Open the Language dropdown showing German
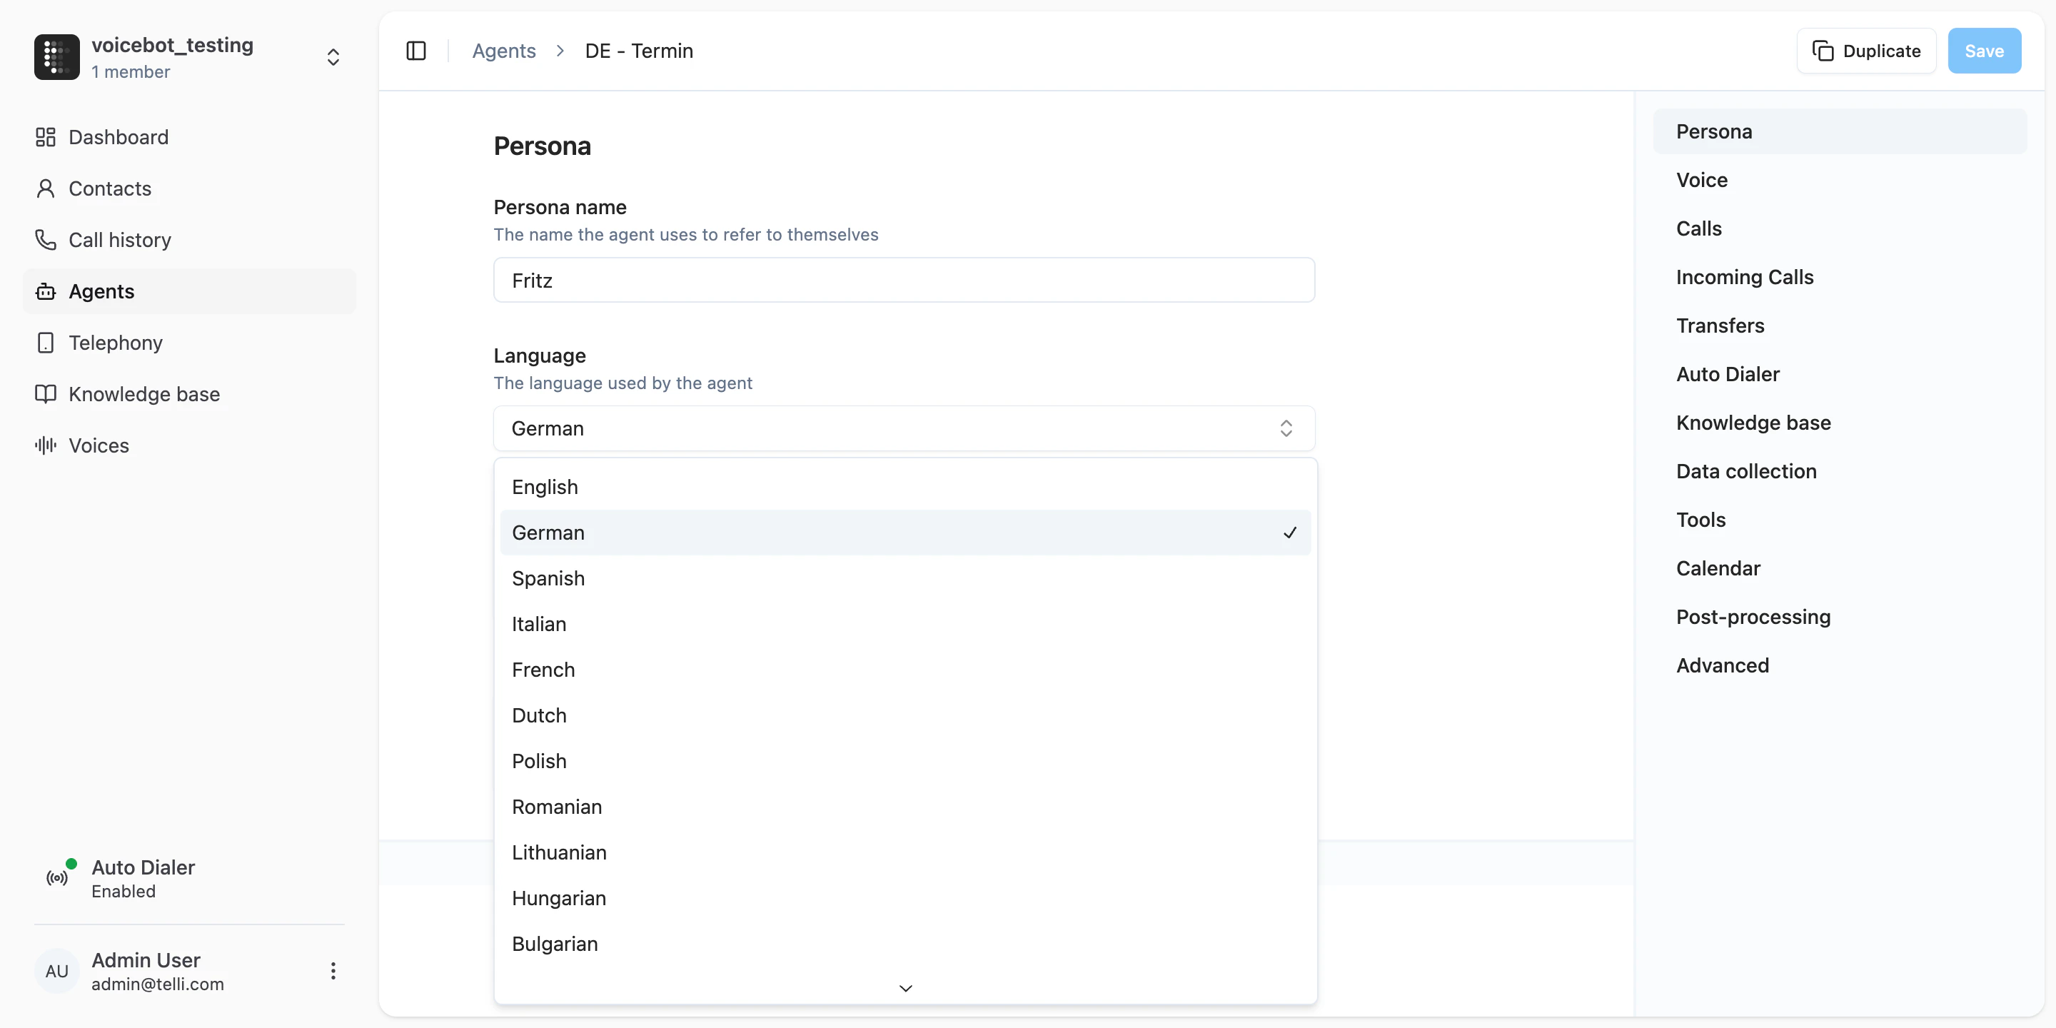This screenshot has height=1028, width=2056. click(904, 428)
